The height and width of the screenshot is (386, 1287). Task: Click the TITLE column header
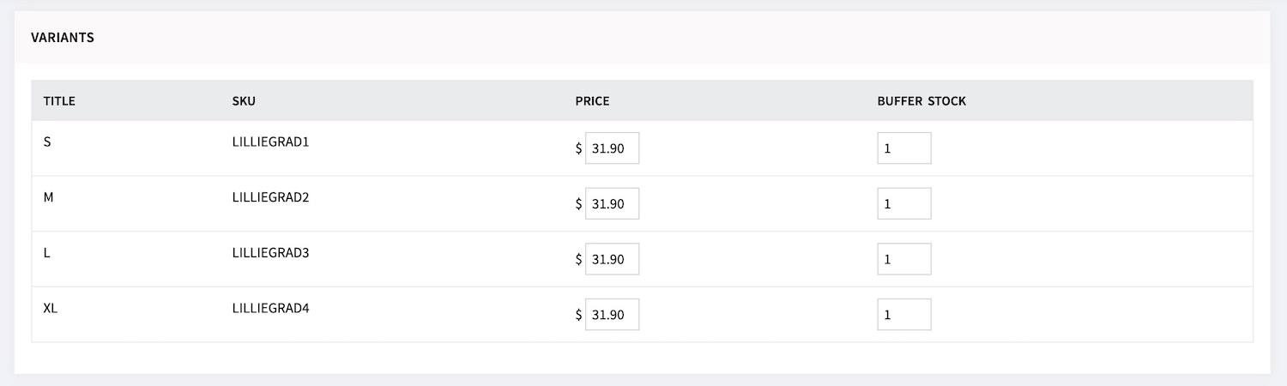[60, 101]
